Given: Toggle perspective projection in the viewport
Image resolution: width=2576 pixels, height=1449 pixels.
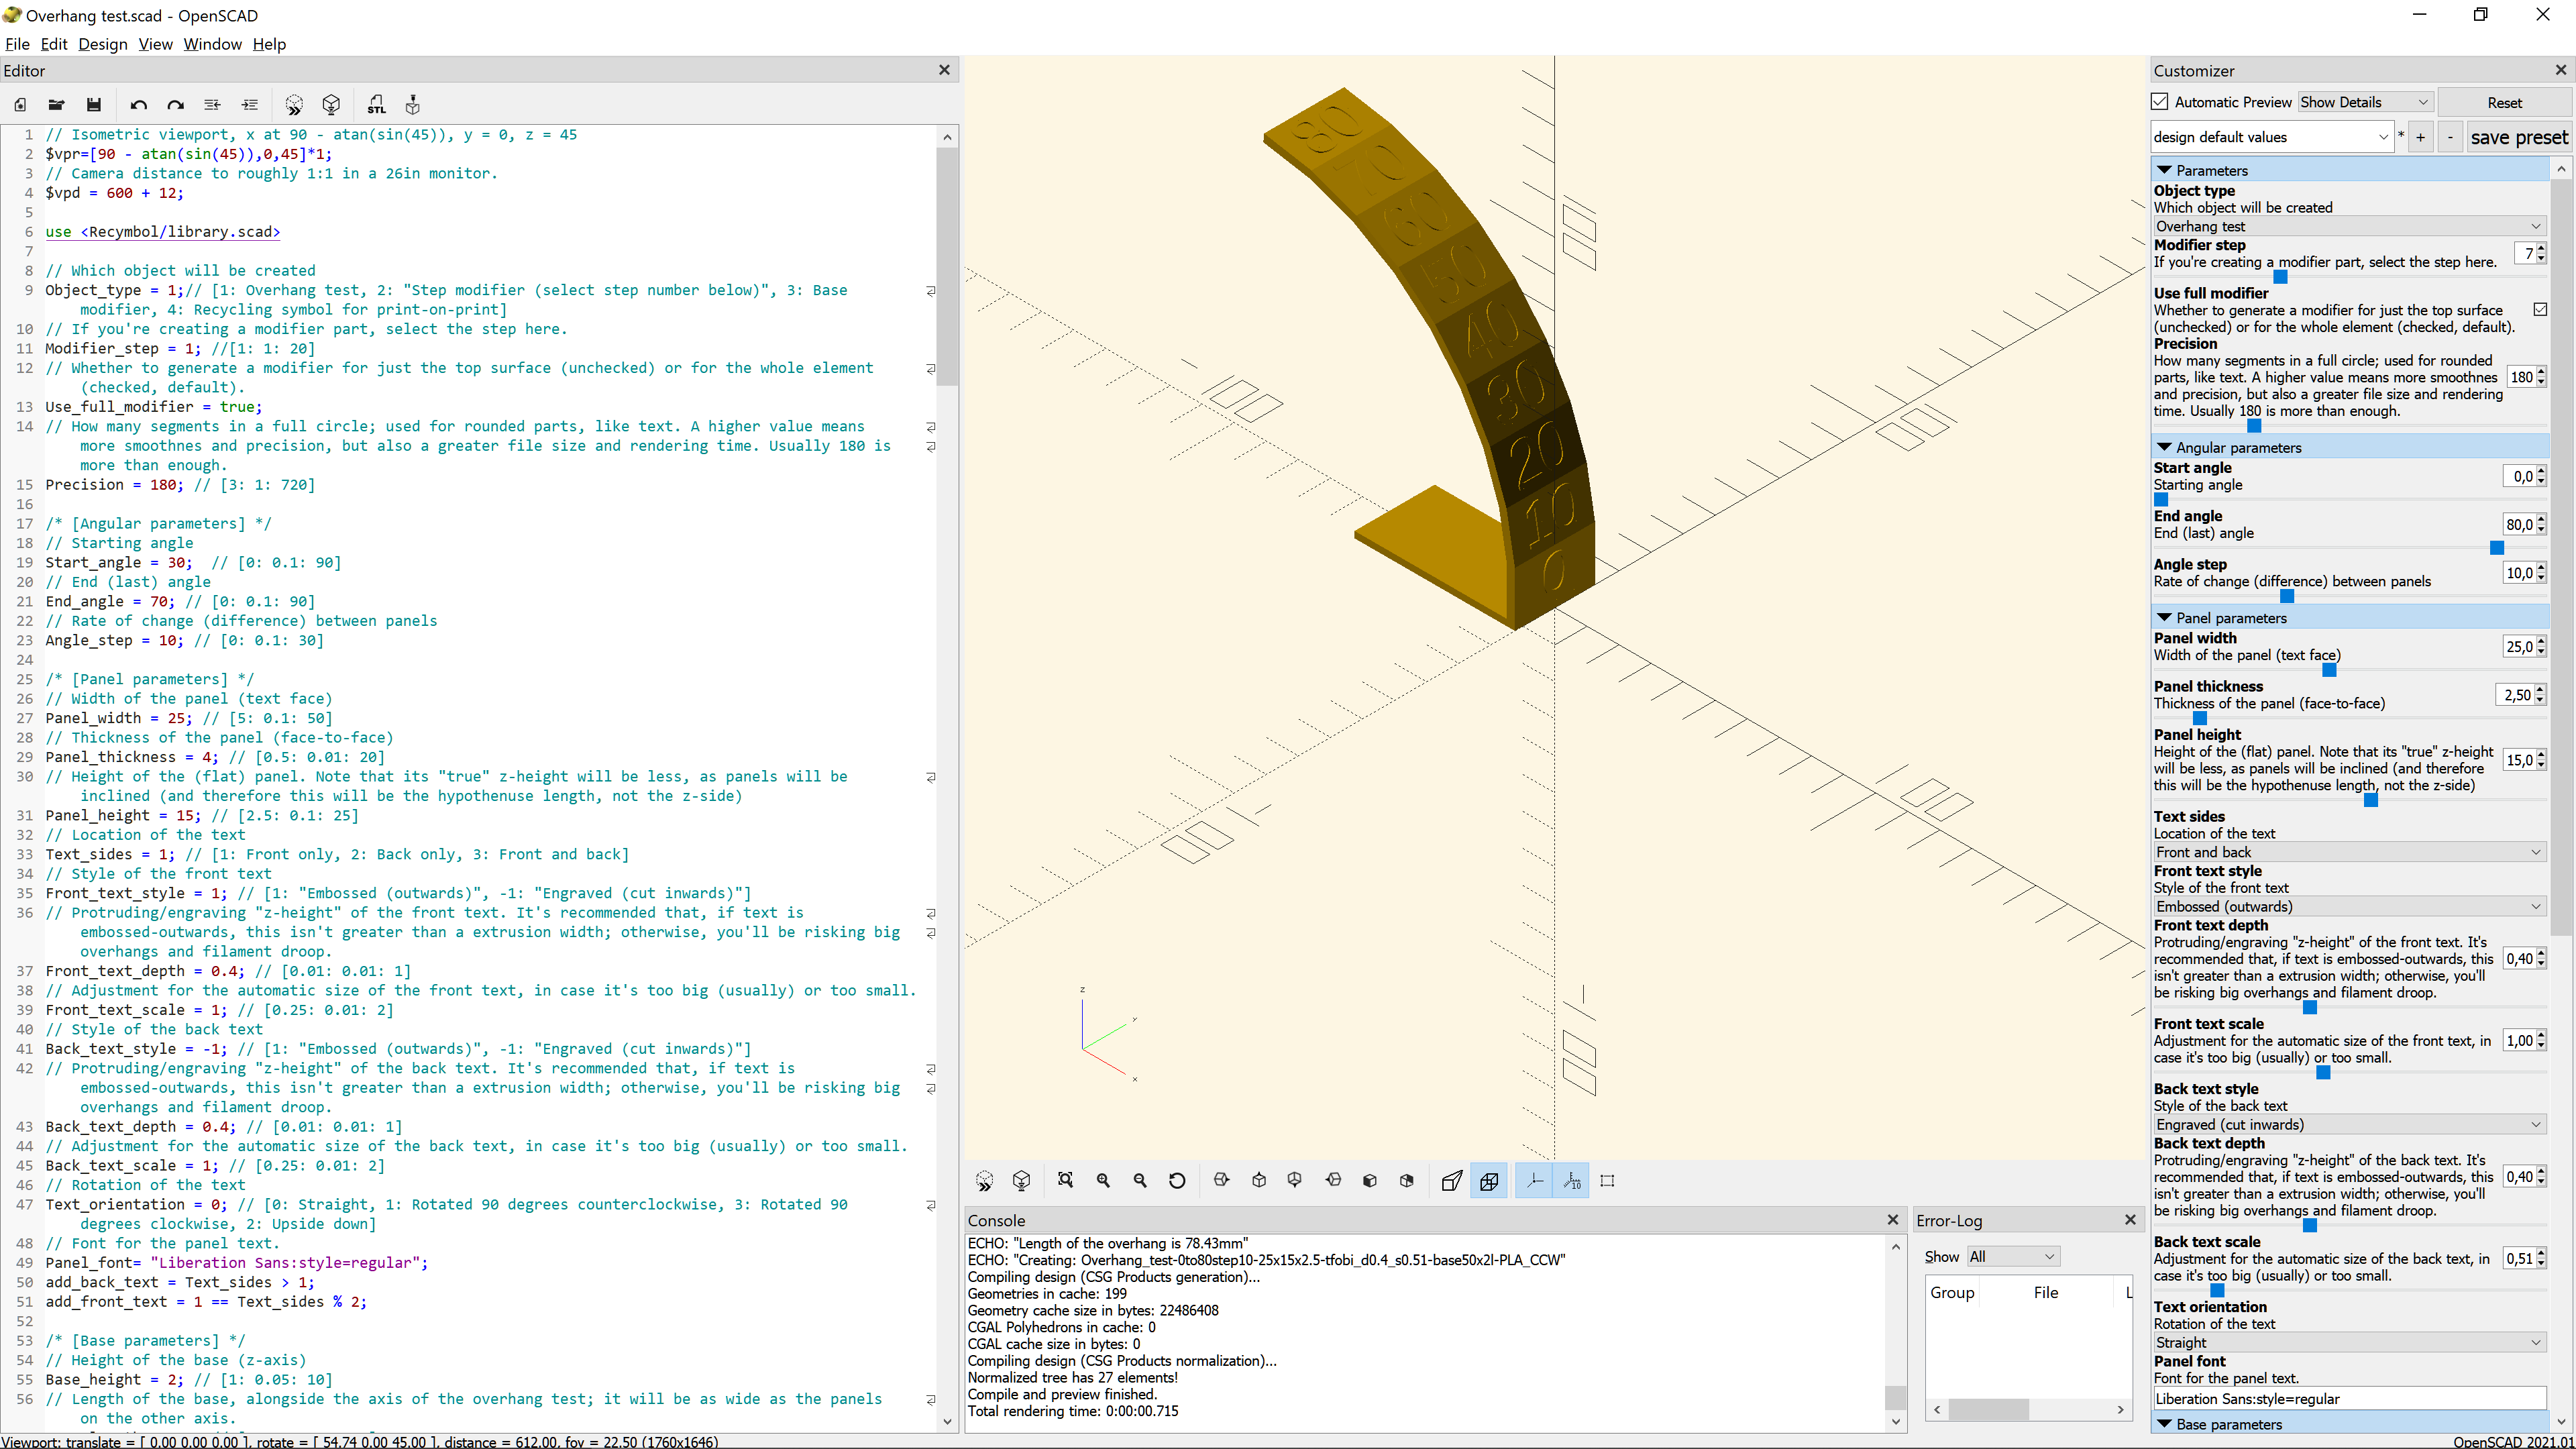Looking at the screenshot, I should coord(1451,1181).
